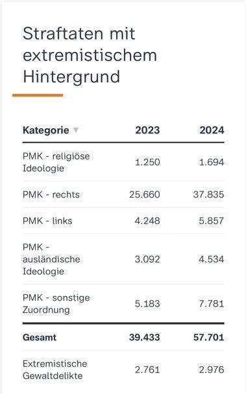
Task: Click the Gesamt row label
Action: pyautogui.click(x=40, y=337)
